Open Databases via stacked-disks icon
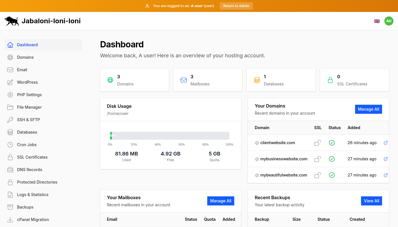 [10, 132]
